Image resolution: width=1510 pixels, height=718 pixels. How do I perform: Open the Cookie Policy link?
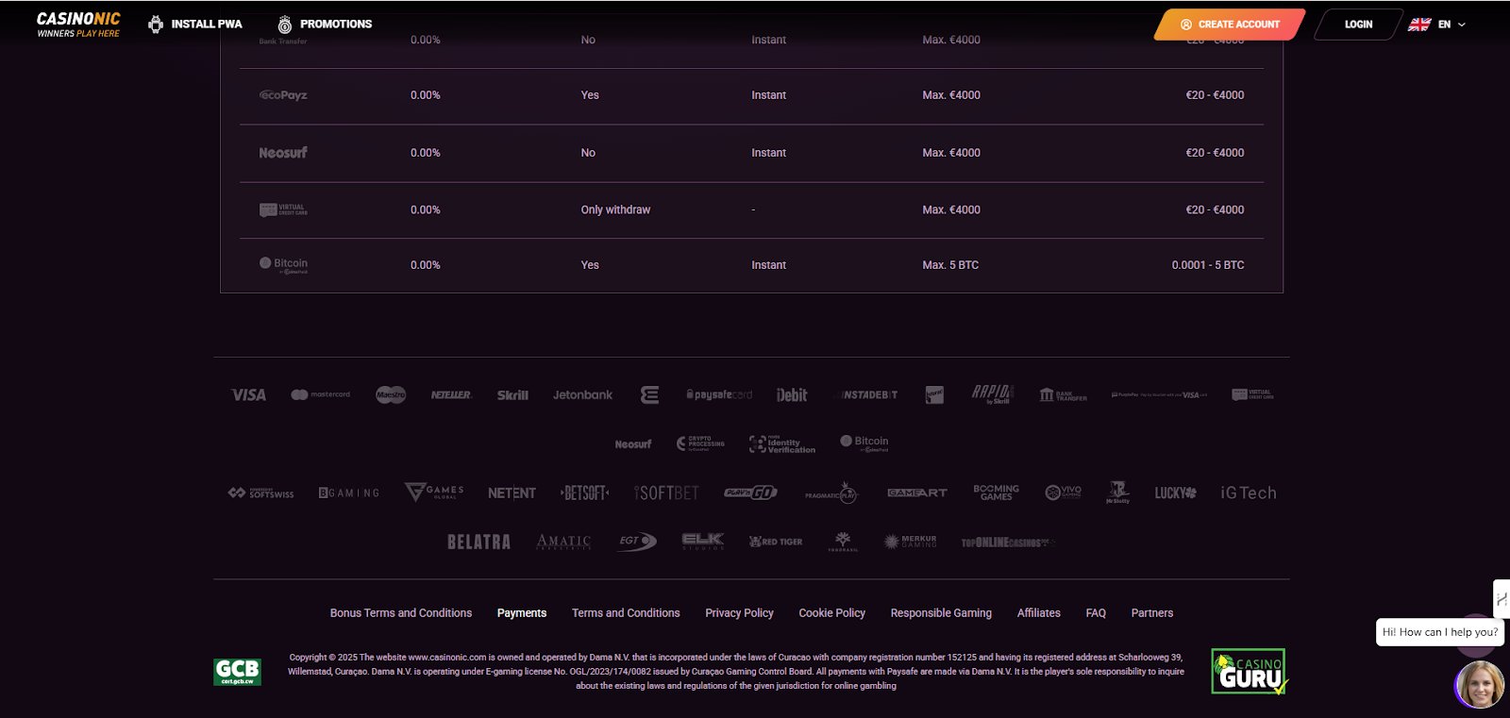[831, 613]
